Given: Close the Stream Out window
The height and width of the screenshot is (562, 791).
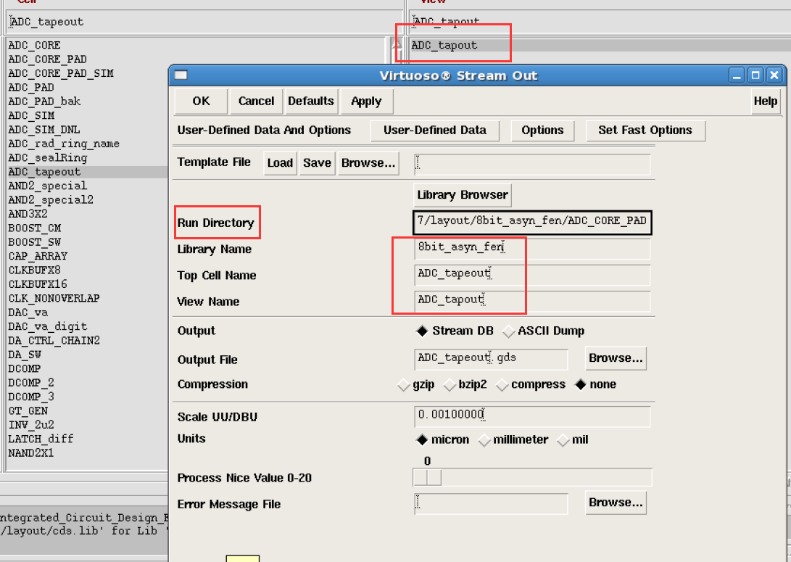Looking at the screenshot, I should [774, 75].
